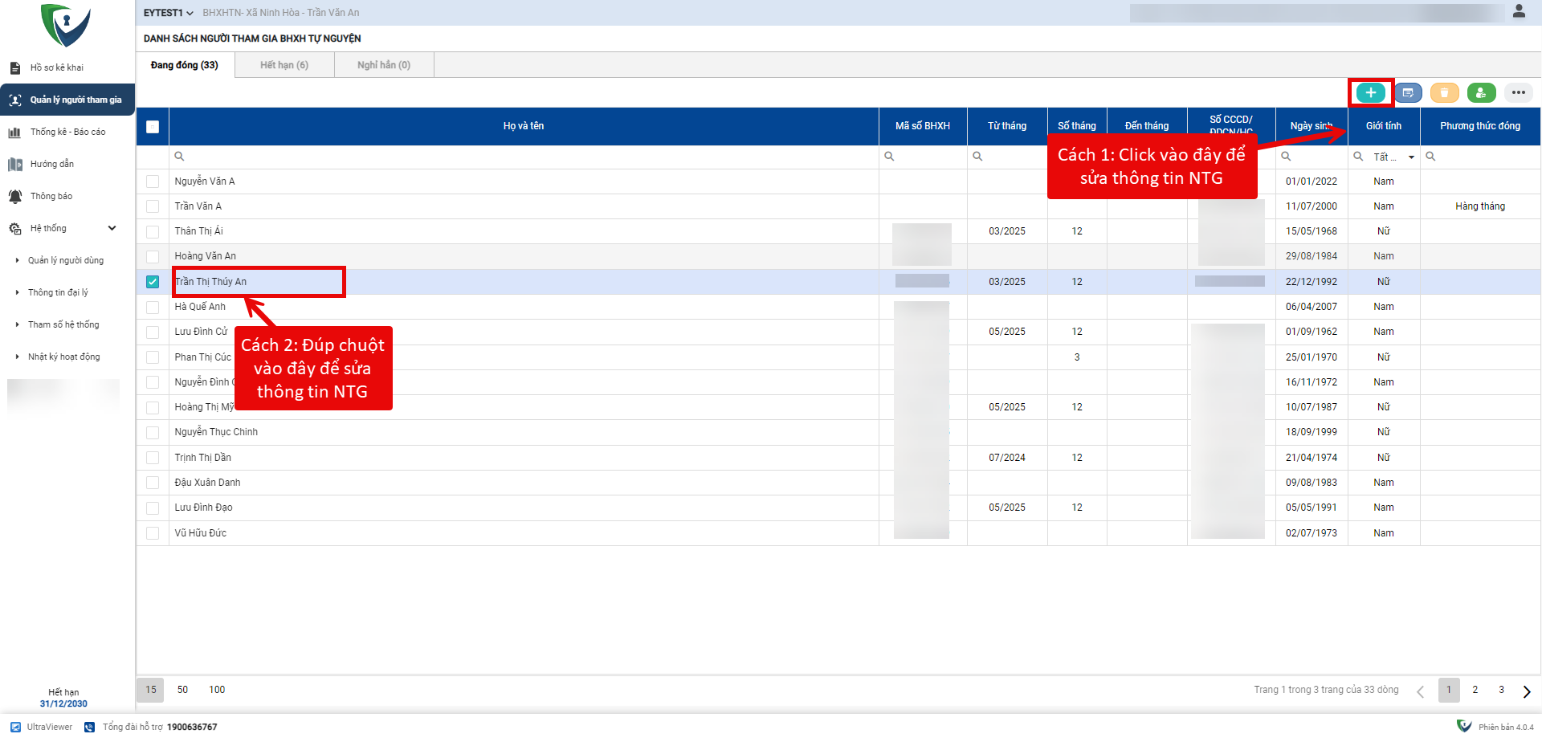Collapse the Hệ thống sidebar menu

pyautogui.click(x=112, y=228)
